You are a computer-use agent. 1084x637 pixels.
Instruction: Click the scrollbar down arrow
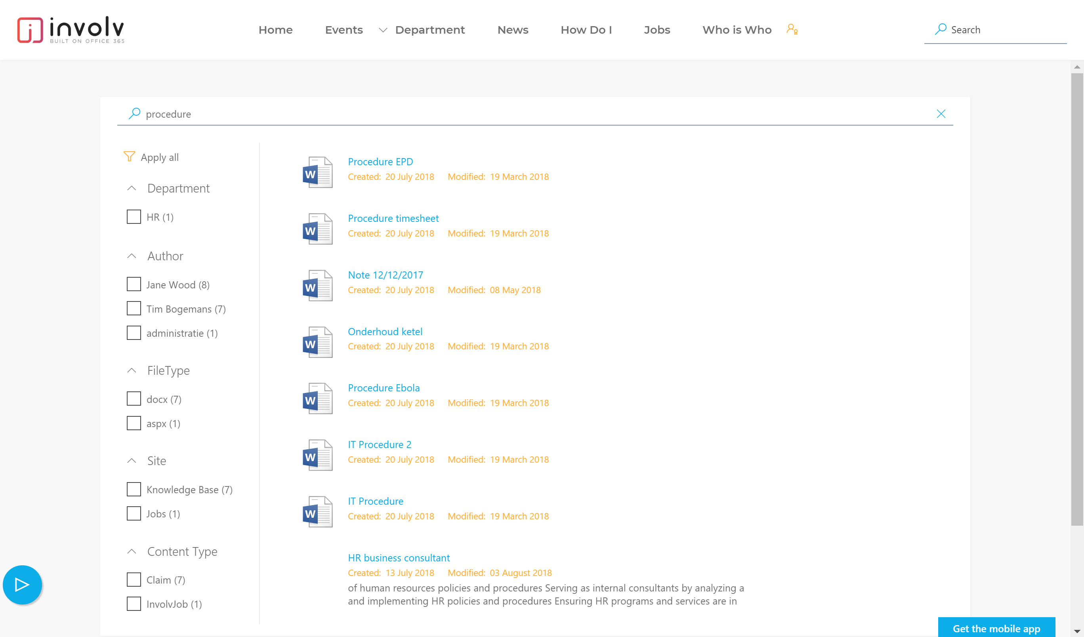(x=1077, y=631)
